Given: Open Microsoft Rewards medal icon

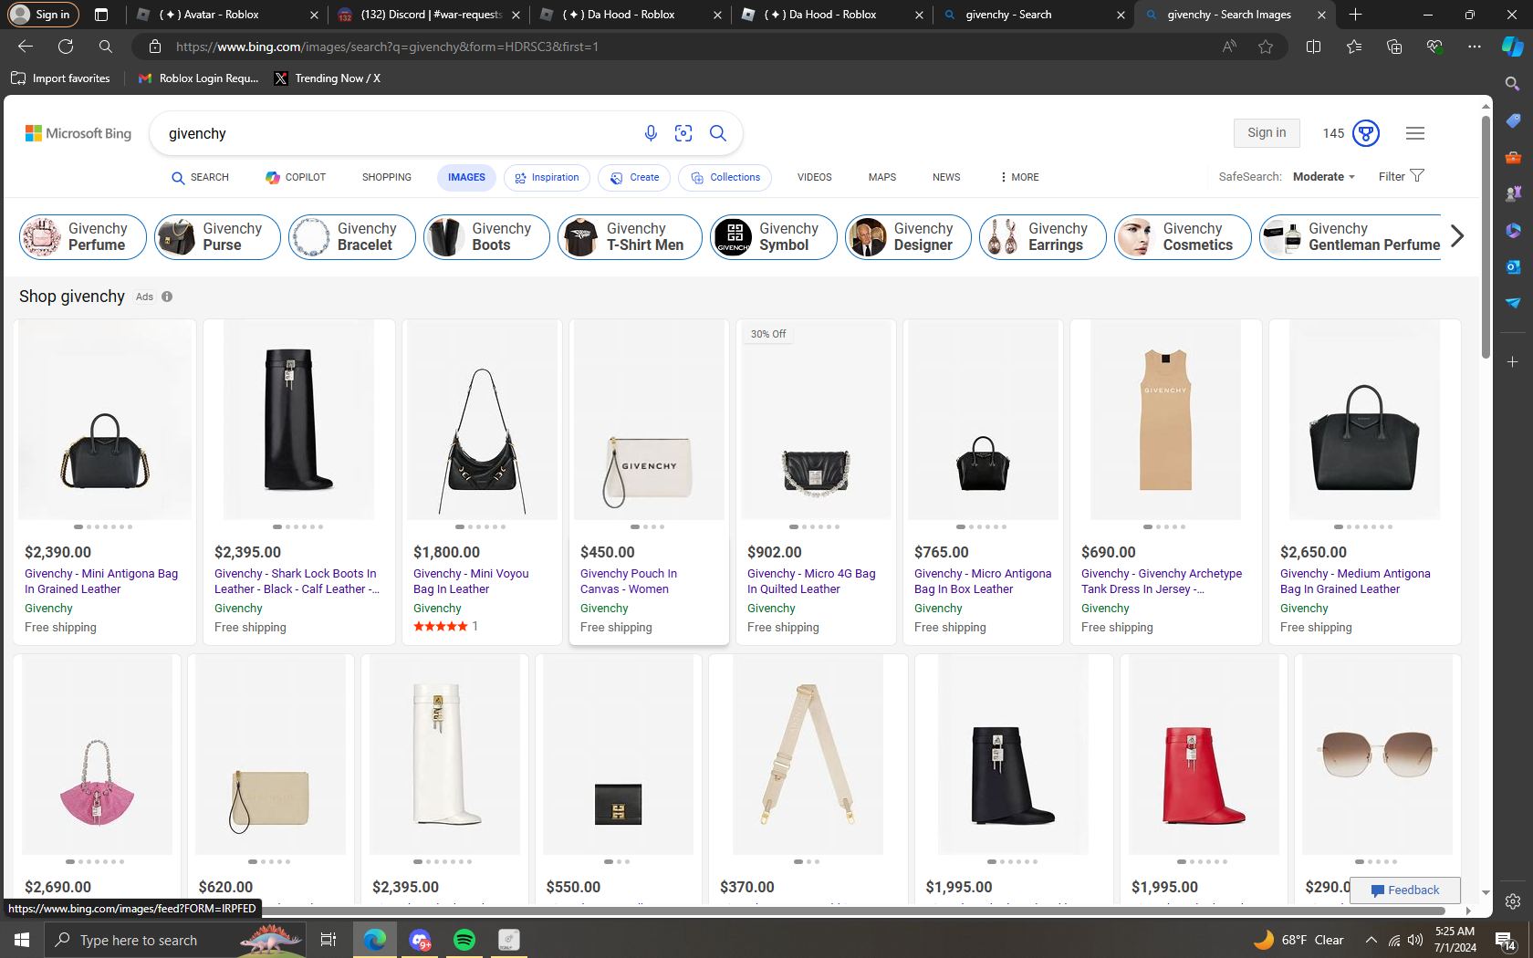Looking at the screenshot, I should pos(1366,133).
